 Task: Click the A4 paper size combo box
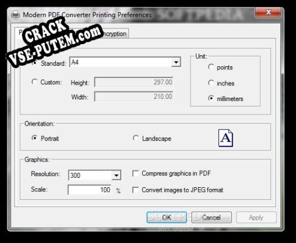point(125,62)
